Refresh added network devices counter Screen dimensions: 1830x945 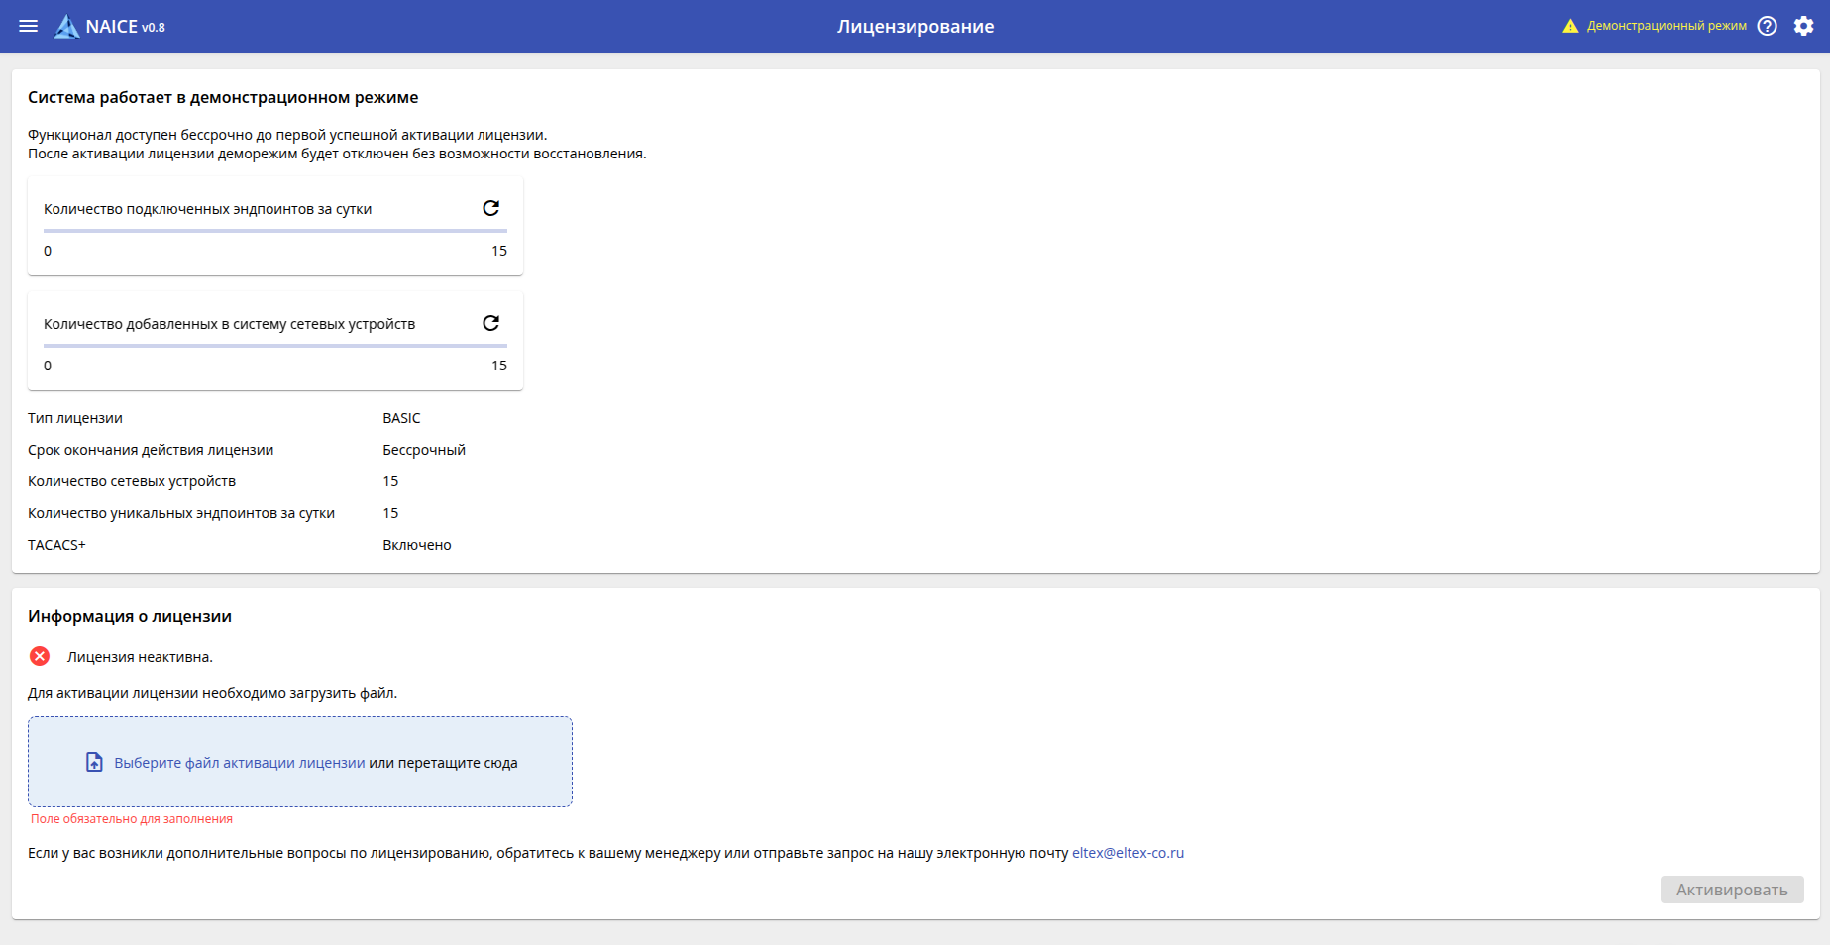tap(490, 323)
